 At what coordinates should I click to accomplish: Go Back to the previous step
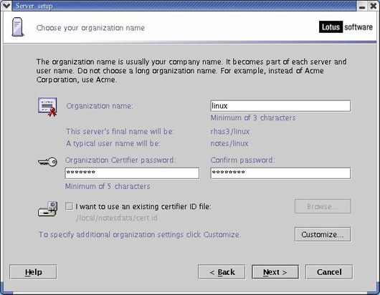pyautogui.click(x=222, y=272)
